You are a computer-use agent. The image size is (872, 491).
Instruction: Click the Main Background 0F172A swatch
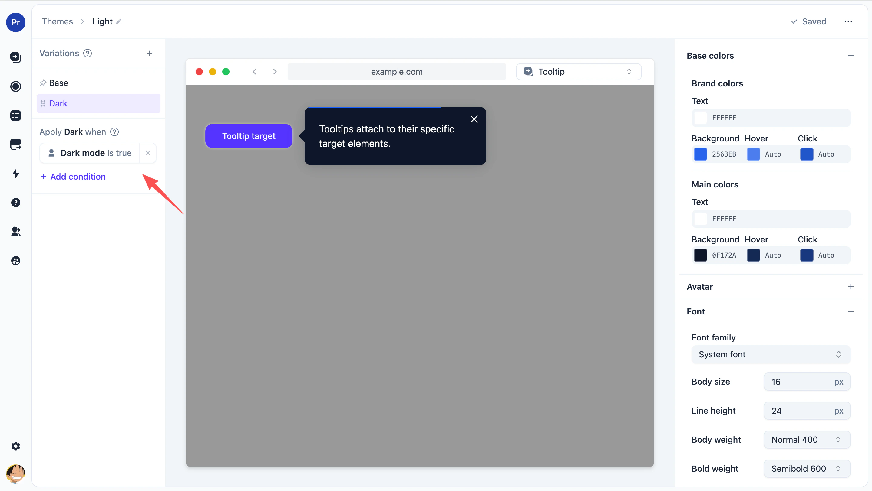[700, 255]
